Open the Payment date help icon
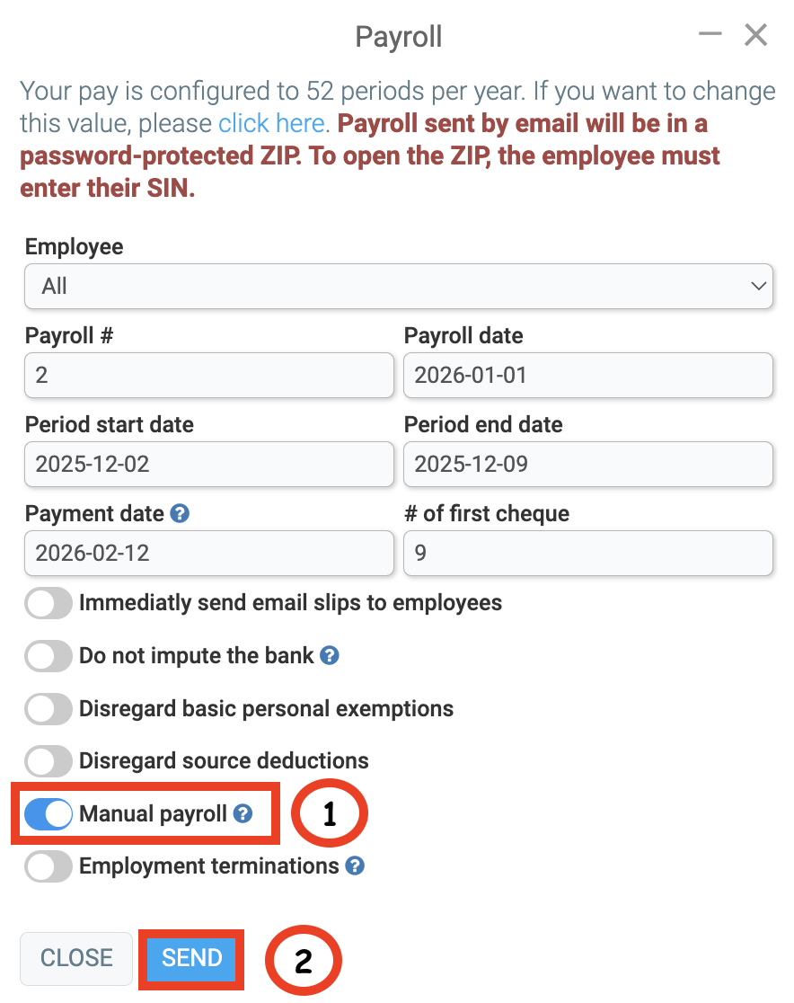This screenshot has height=1003, width=794. (177, 513)
